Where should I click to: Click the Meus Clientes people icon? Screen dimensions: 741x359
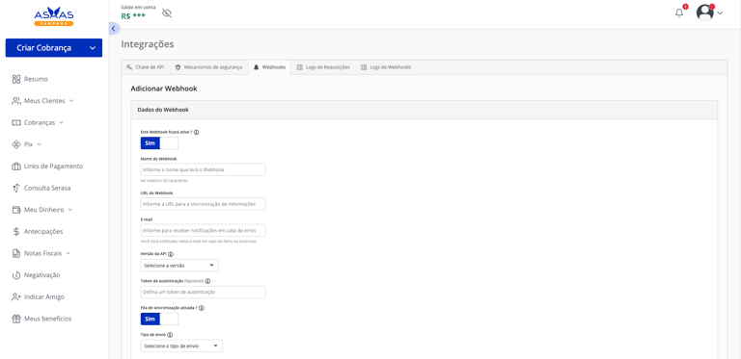coord(16,101)
